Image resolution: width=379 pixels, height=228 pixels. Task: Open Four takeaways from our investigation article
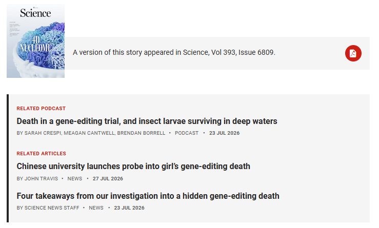coord(148,196)
